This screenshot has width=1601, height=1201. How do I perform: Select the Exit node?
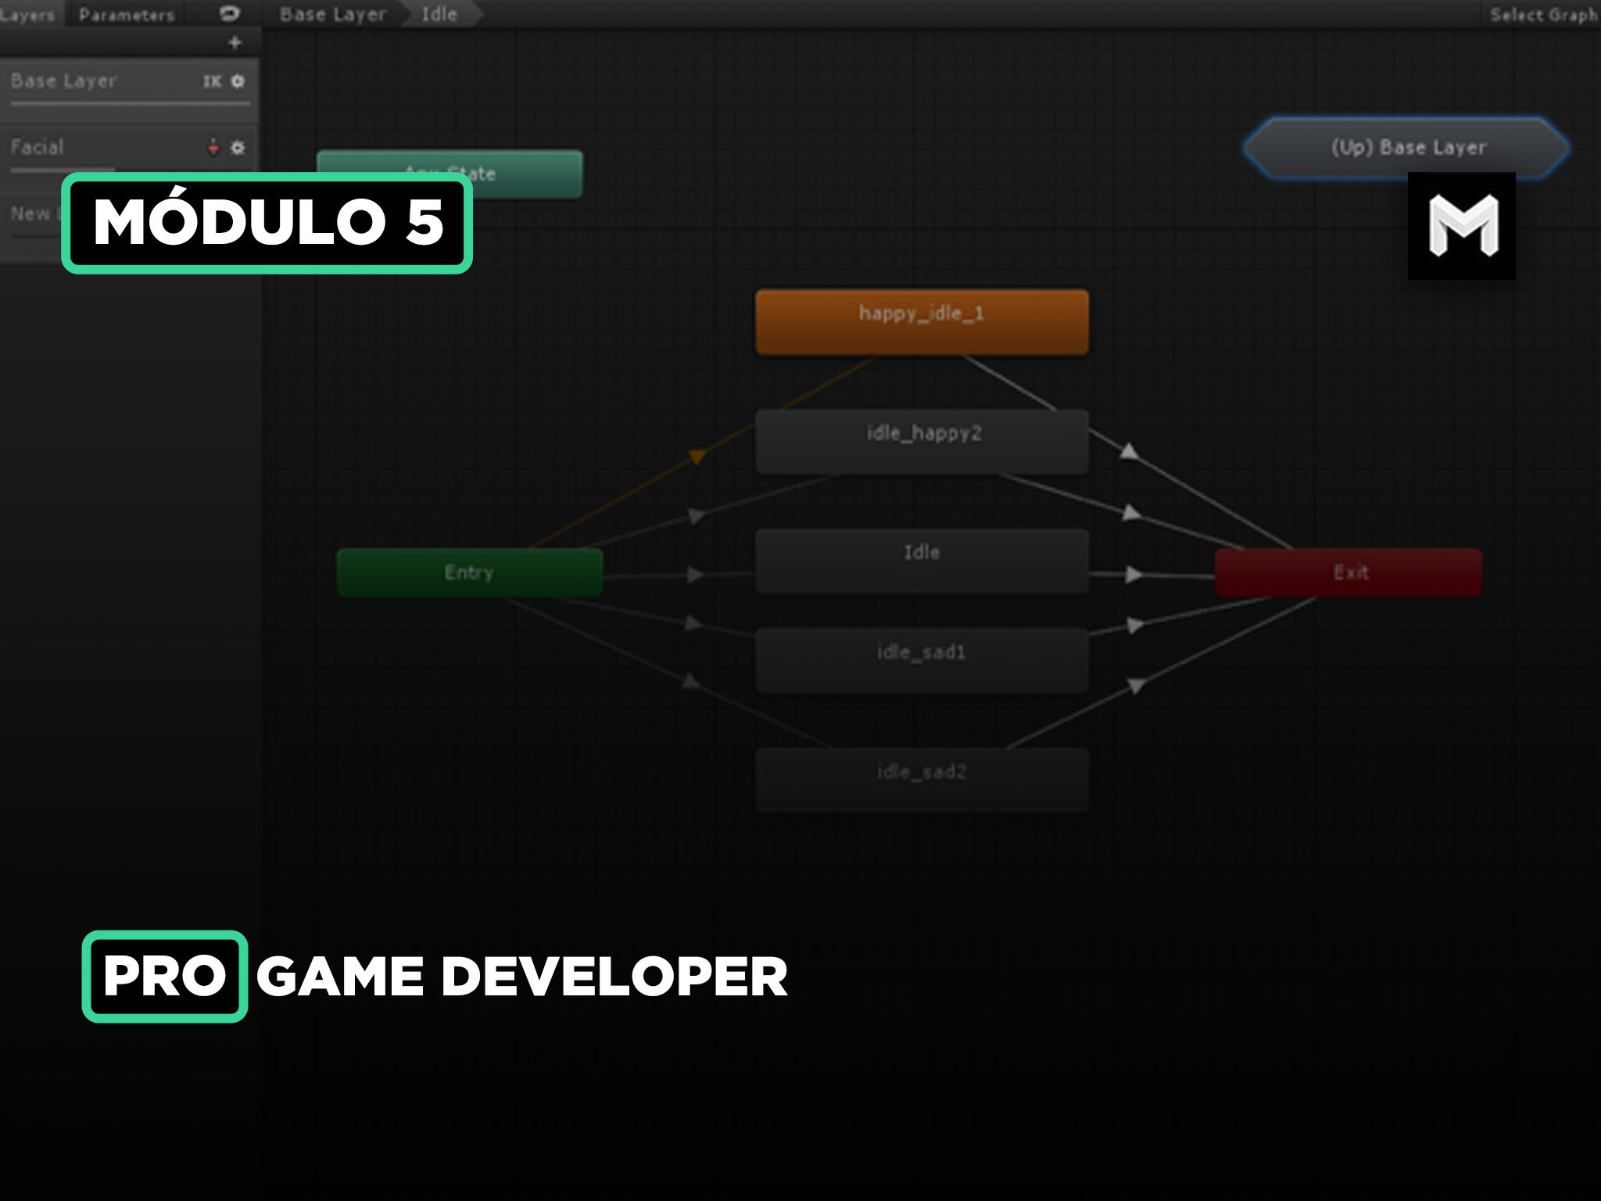(1348, 572)
